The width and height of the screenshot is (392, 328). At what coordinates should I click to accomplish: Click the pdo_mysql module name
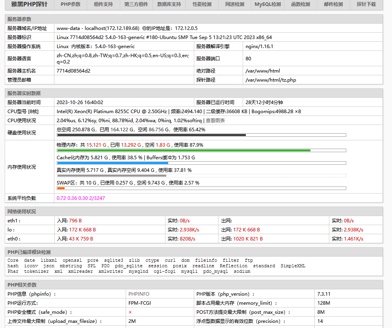(x=216, y=272)
